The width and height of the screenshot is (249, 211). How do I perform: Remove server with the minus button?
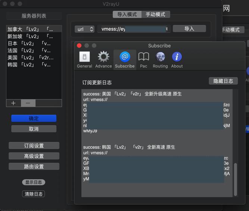pos(28,103)
